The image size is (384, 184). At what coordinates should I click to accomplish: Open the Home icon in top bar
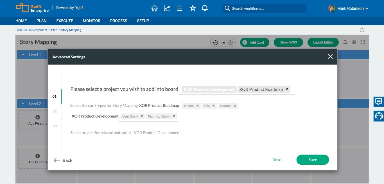click(154, 8)
